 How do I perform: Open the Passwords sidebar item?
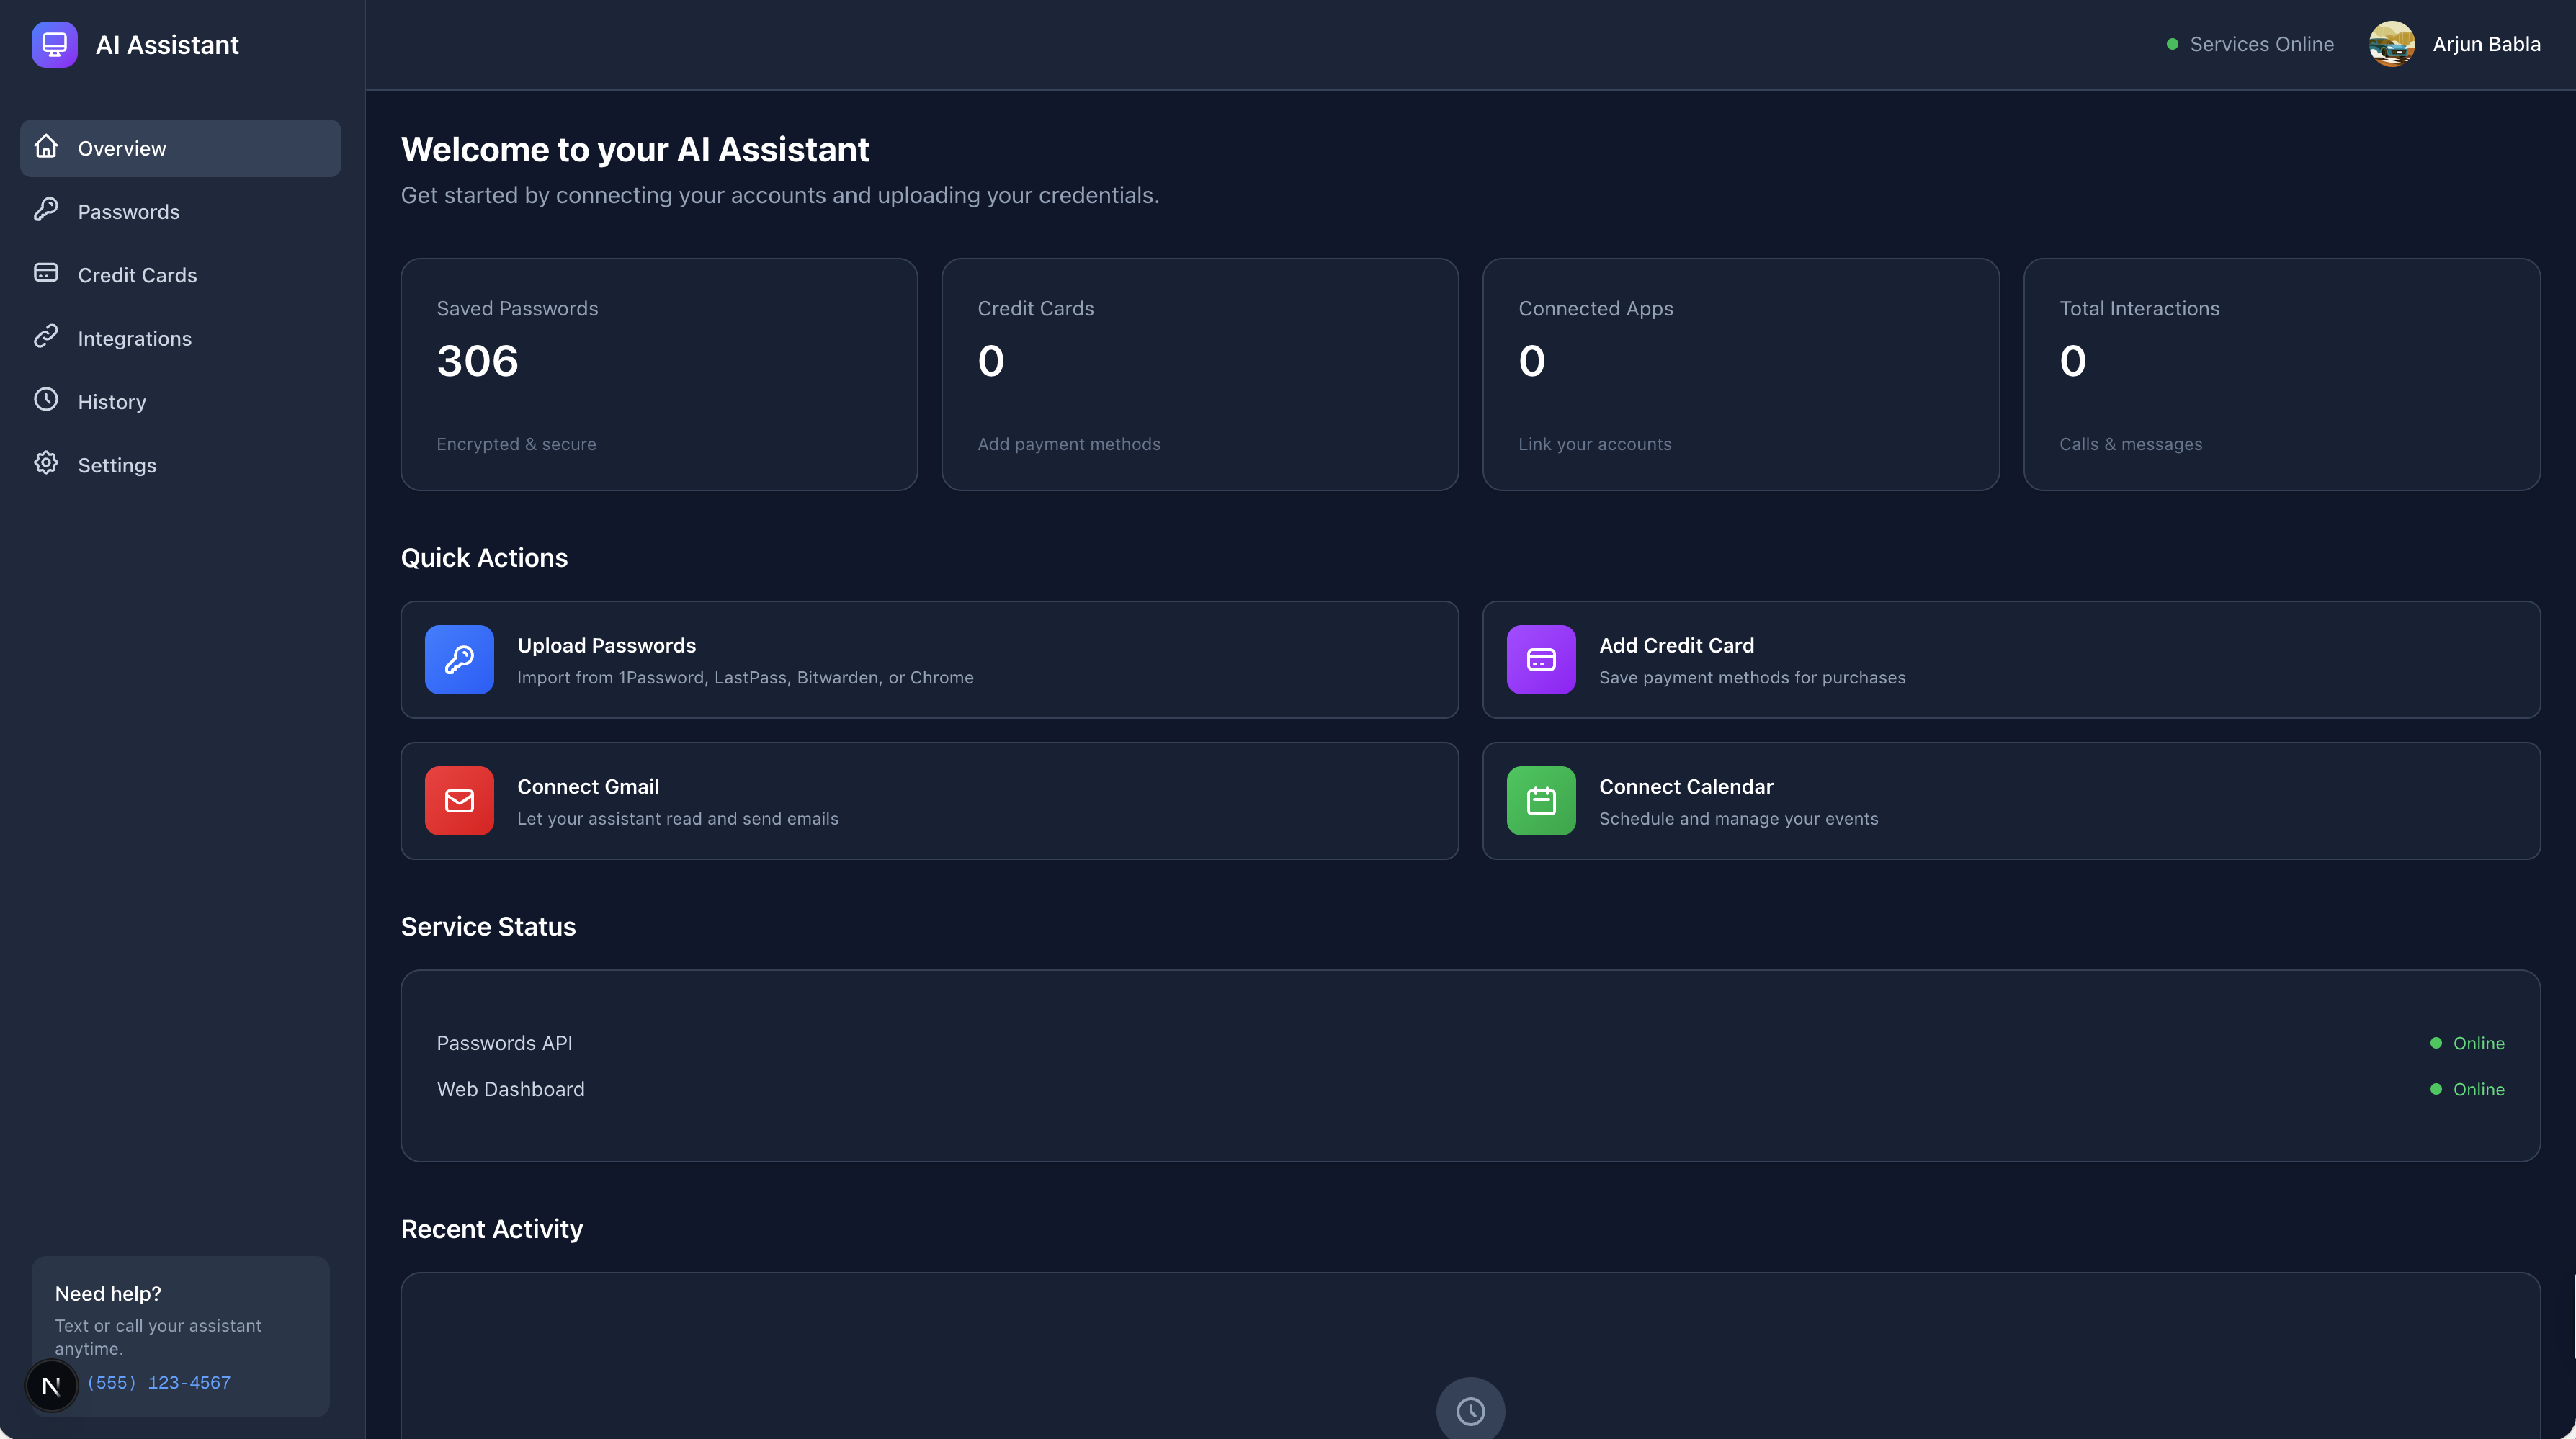128,212
